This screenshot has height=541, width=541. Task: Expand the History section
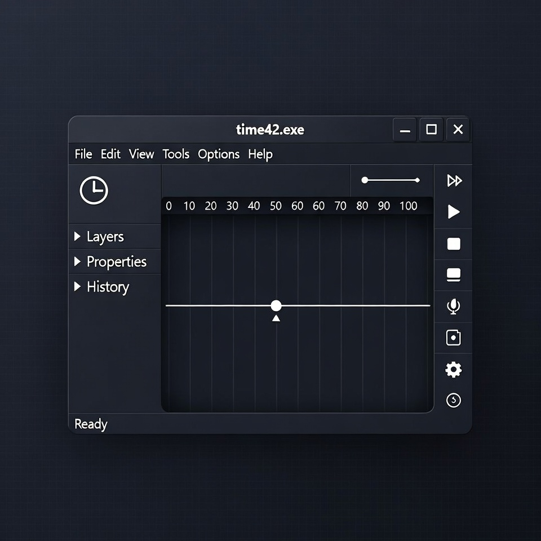coord(101,287)
